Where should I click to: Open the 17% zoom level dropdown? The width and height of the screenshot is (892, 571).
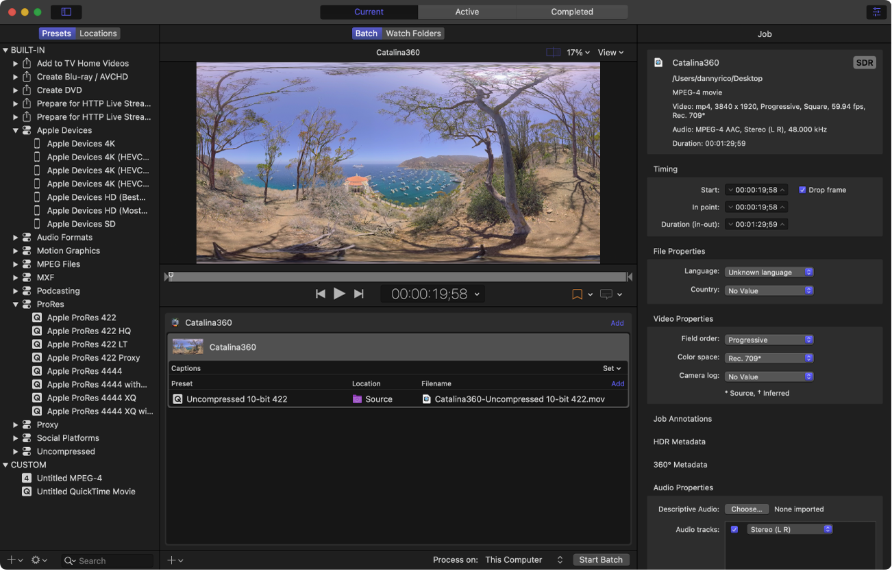point(578,52)
